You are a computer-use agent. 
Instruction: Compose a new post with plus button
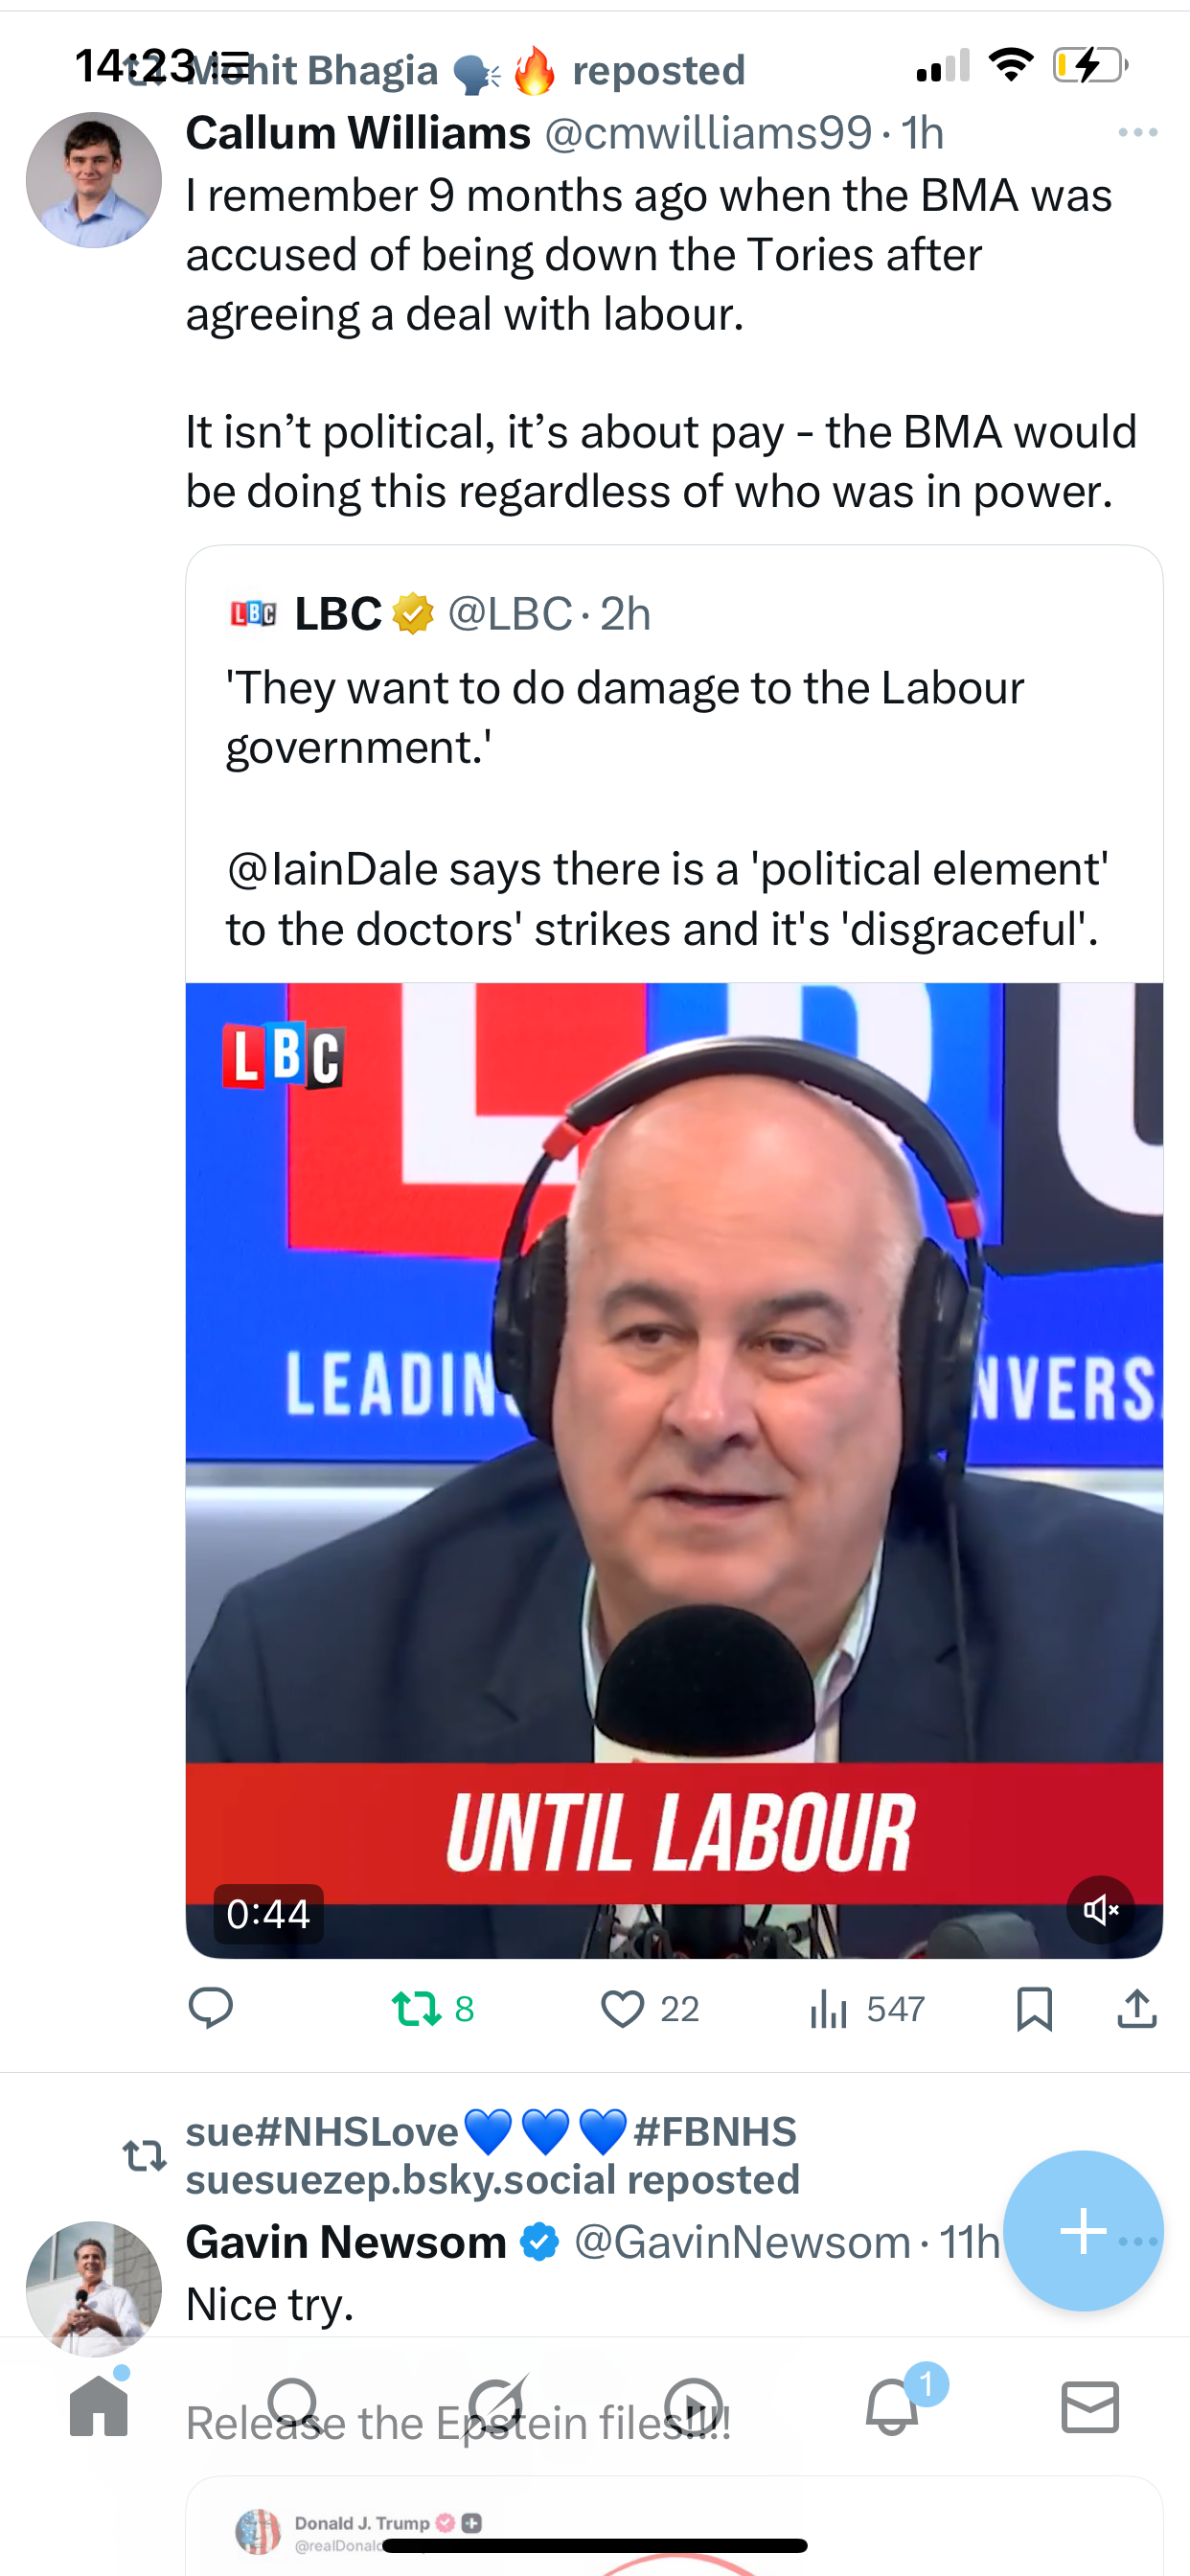[x=1083, y=2231]
